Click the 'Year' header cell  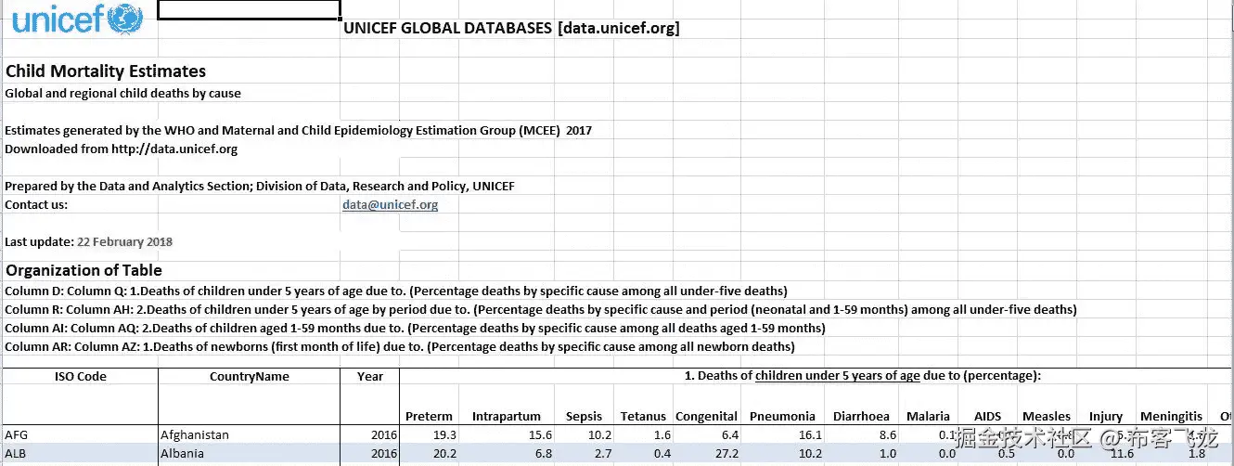369,377
